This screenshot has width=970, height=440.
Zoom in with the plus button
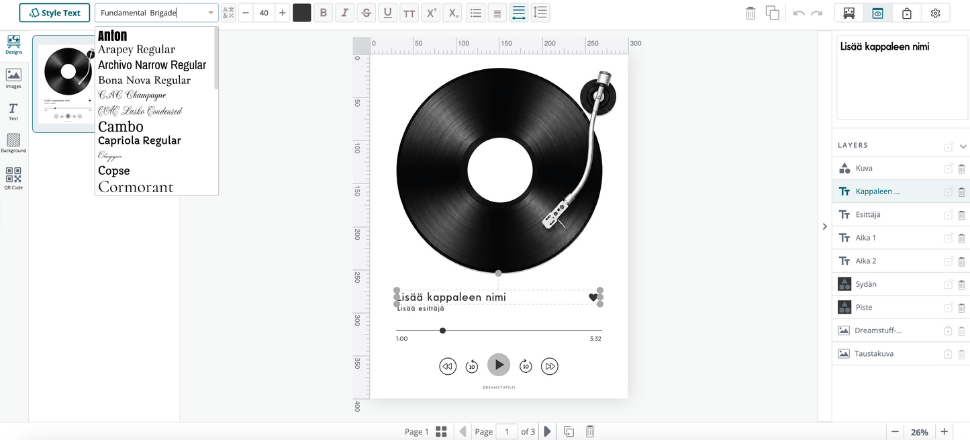coord(944,431)
